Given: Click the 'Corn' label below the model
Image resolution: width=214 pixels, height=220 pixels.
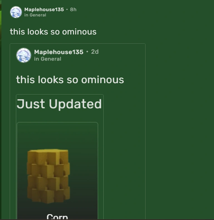Looking at the screenshot, I should click(57, 216).
